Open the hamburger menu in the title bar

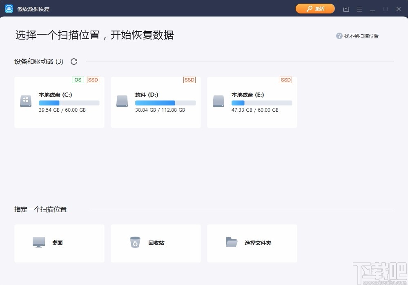point(359,9)
